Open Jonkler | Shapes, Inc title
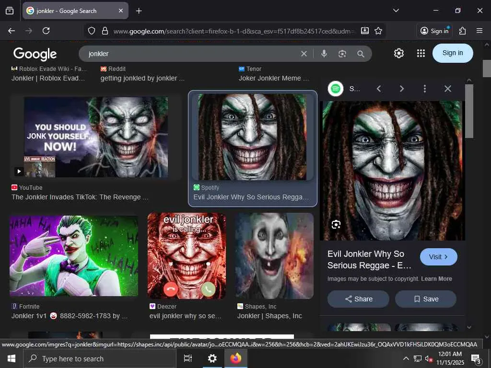491x368 pixels. (x=269, y=316)
